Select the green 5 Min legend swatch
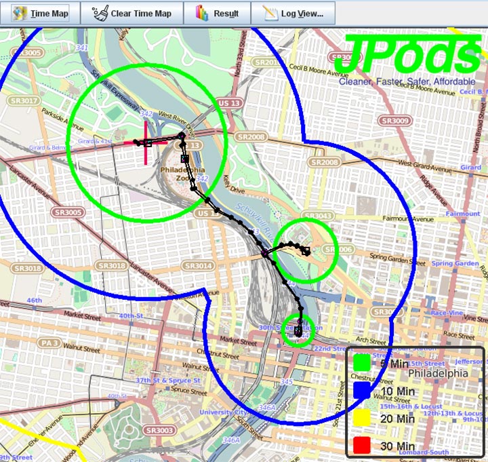This screenshot has height=462, width=488. coord(361,363)
